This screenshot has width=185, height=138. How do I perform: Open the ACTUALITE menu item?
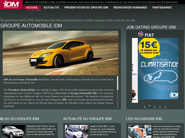[51, 8]
